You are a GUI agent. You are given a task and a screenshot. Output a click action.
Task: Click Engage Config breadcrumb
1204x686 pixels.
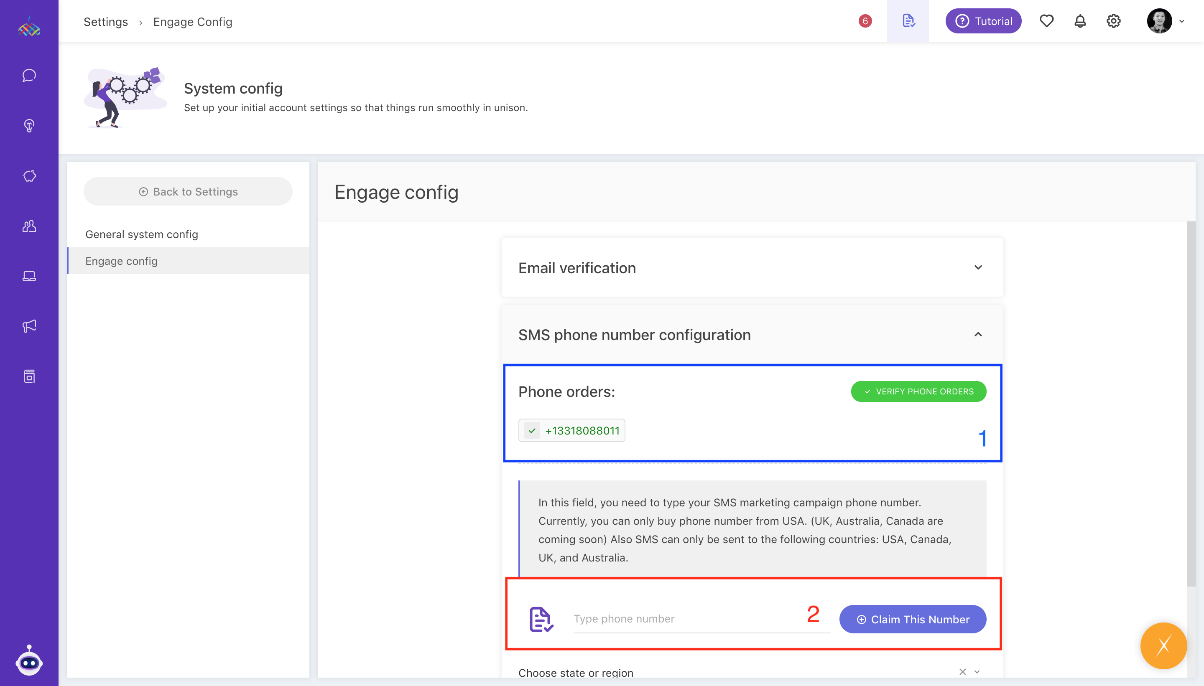pyautogui.click(x=193, y=22)
